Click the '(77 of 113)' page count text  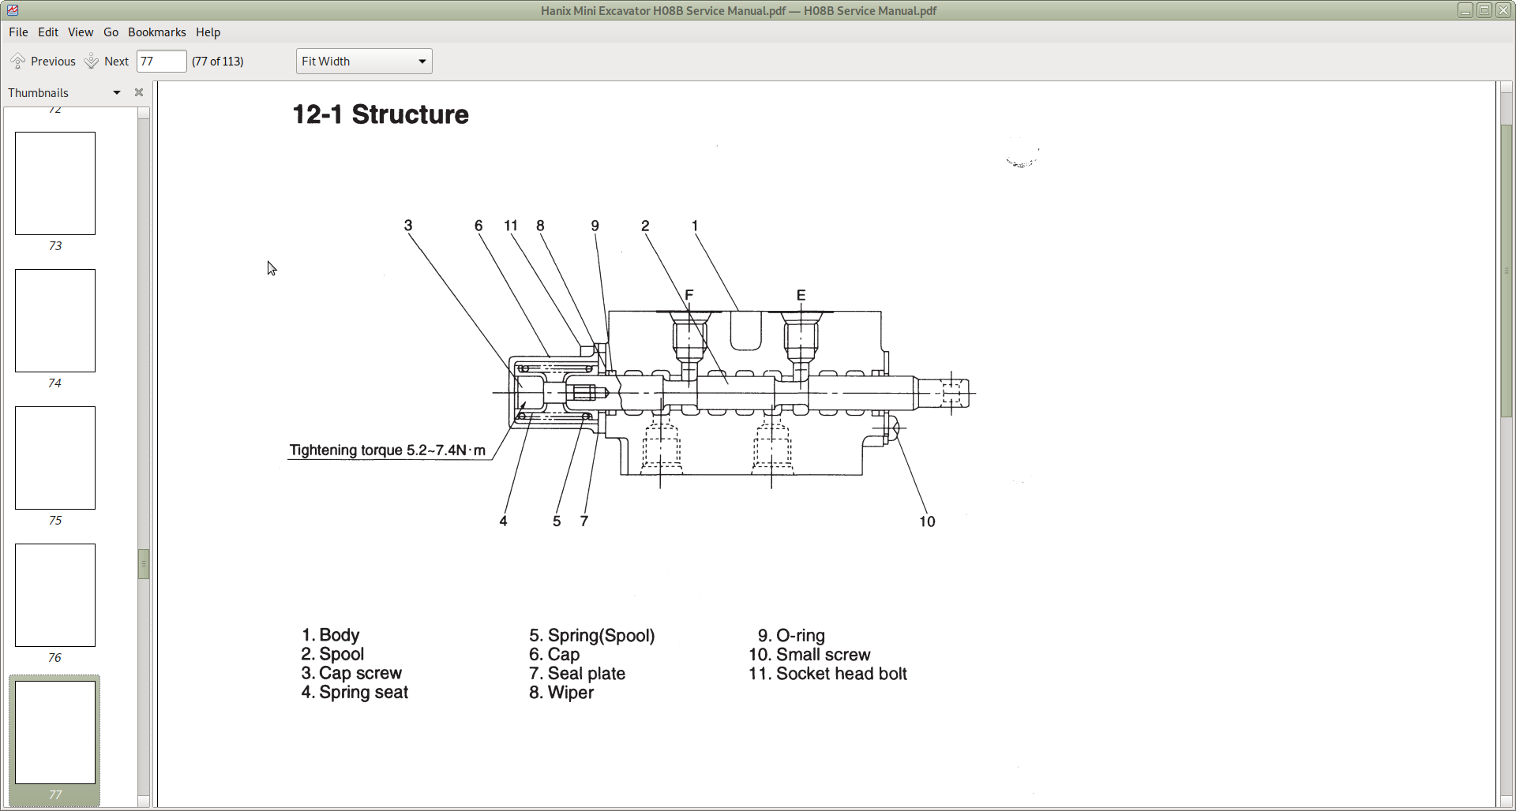click(x=218, y=62)
